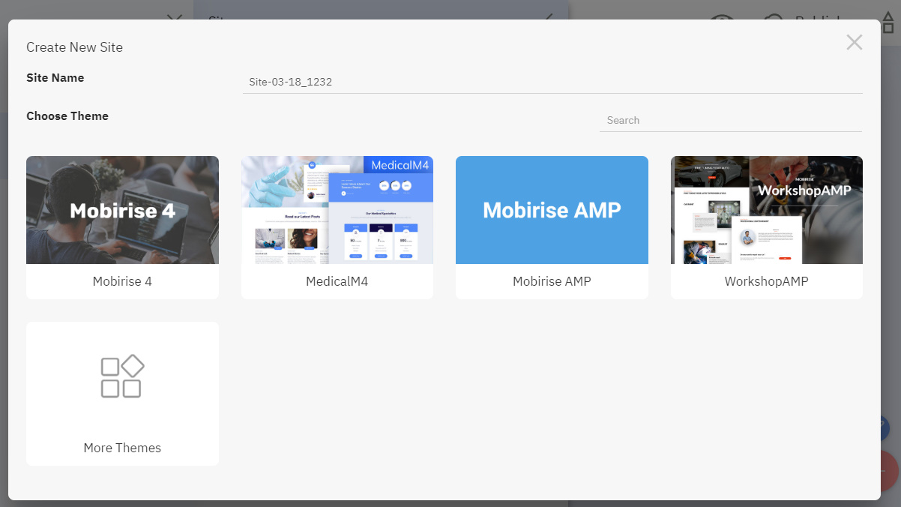Edit the Site Name field
The image size is (901, 507).
(x=552, y=82)
